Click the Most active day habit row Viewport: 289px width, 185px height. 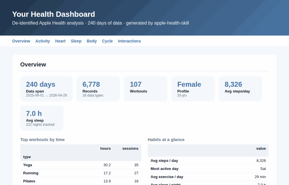coord(208,169)
